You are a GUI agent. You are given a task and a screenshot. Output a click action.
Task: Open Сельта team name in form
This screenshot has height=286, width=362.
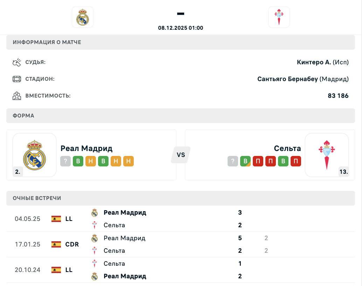point(287,148)
